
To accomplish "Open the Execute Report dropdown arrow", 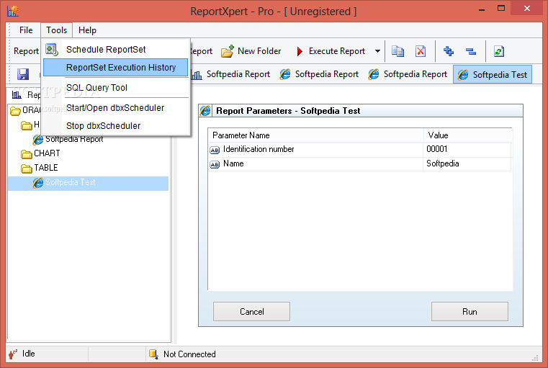I will tap(377, 51).
